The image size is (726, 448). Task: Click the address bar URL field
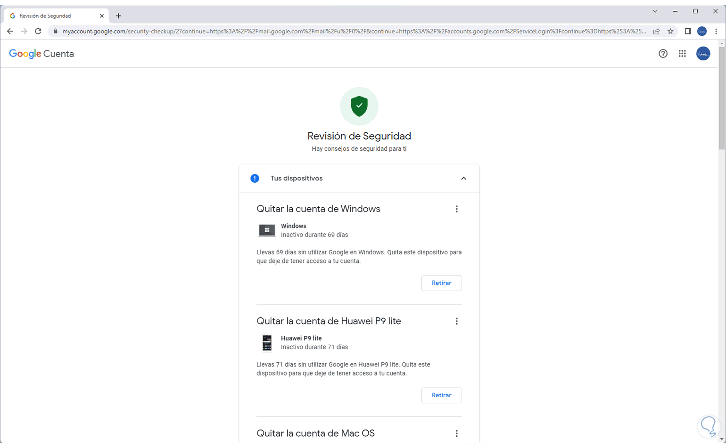[x=354, y=32]
